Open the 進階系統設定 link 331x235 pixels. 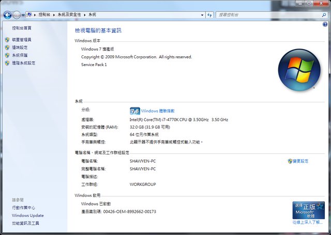coord(24,63)
